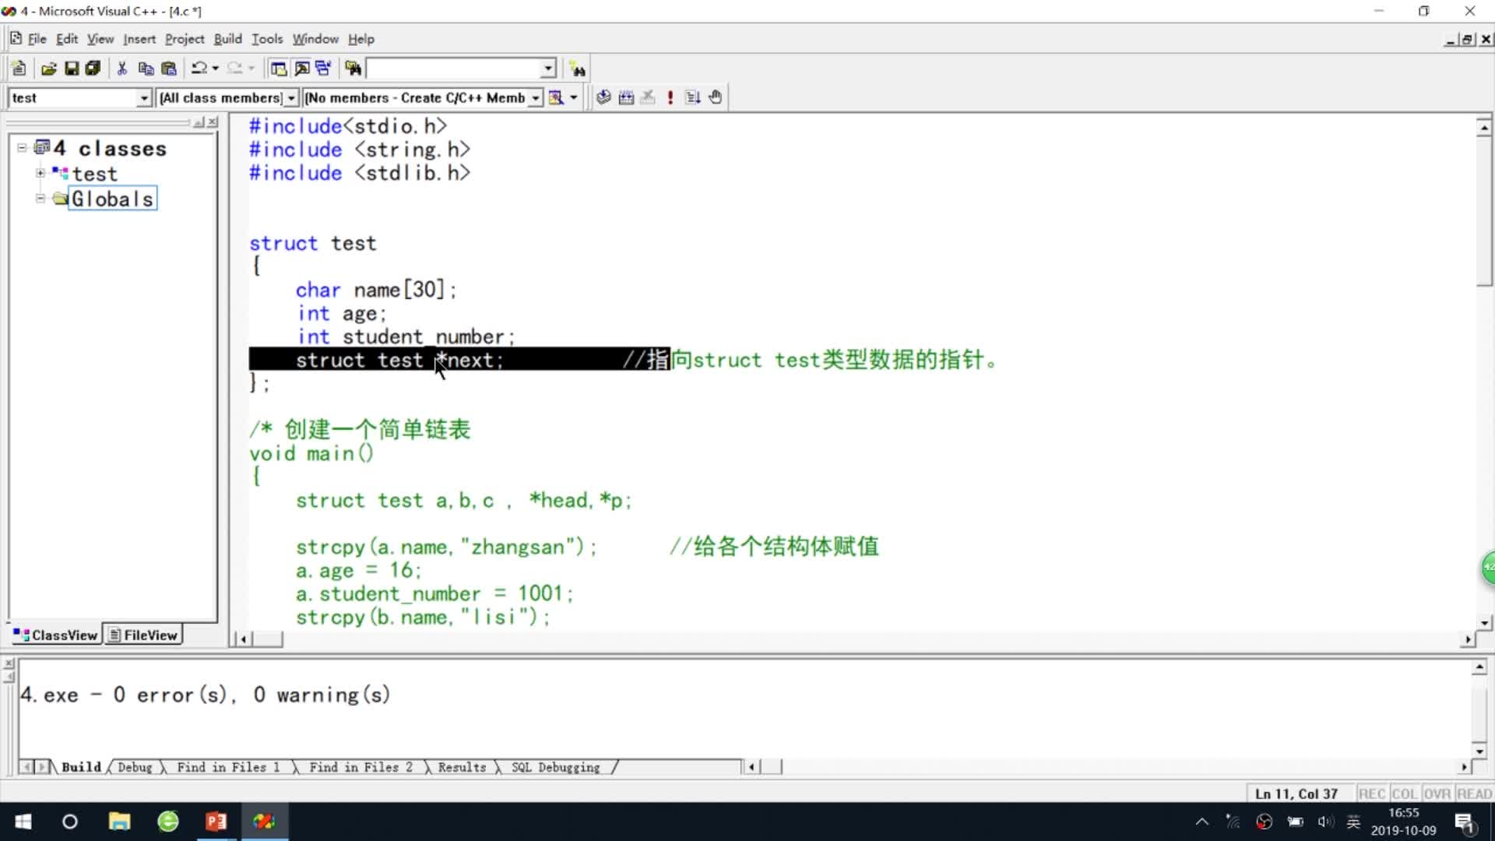Click the Cut scissors icon

[x=122, y=69]
